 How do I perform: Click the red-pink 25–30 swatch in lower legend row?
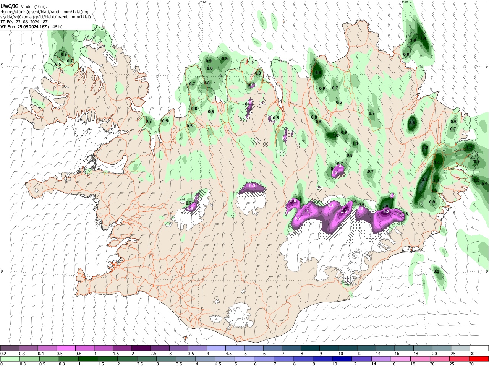pos(459,359)
